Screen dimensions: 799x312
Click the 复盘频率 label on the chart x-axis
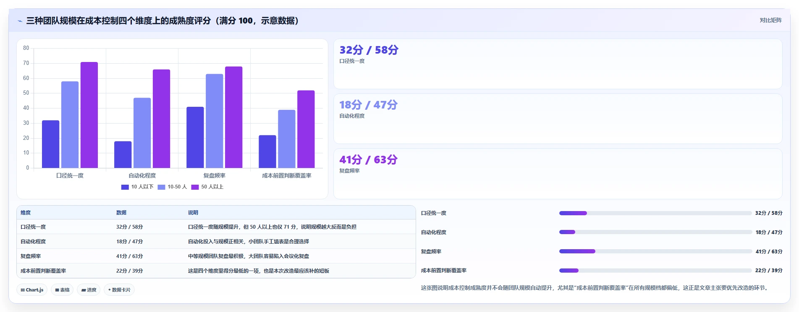[214, 175]
